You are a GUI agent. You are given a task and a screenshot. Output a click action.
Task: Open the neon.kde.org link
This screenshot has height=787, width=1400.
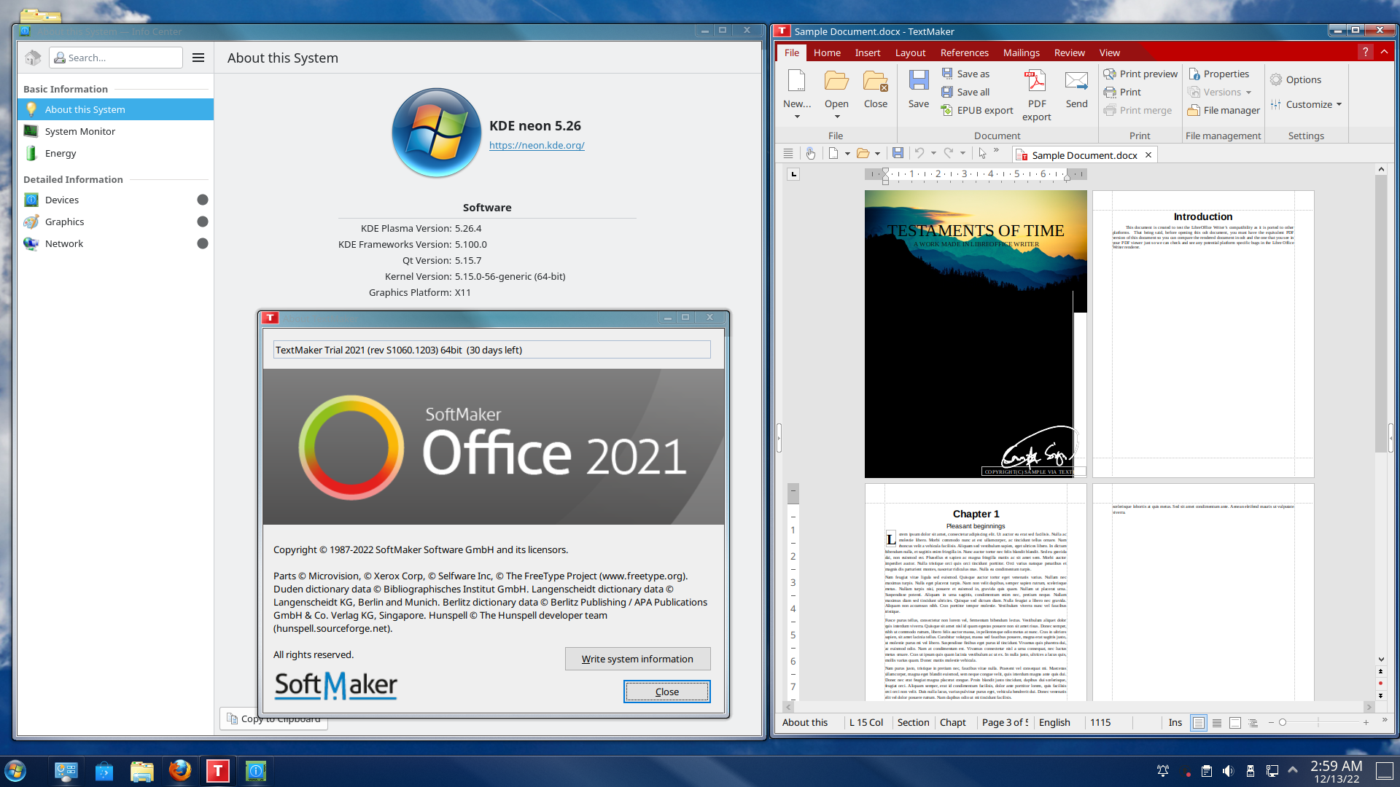537,145
